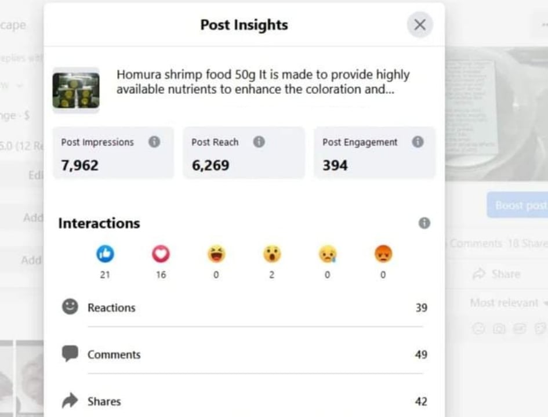
Task: Click the Post Impressions card showing 7,962
Action: tap(113, 154)
